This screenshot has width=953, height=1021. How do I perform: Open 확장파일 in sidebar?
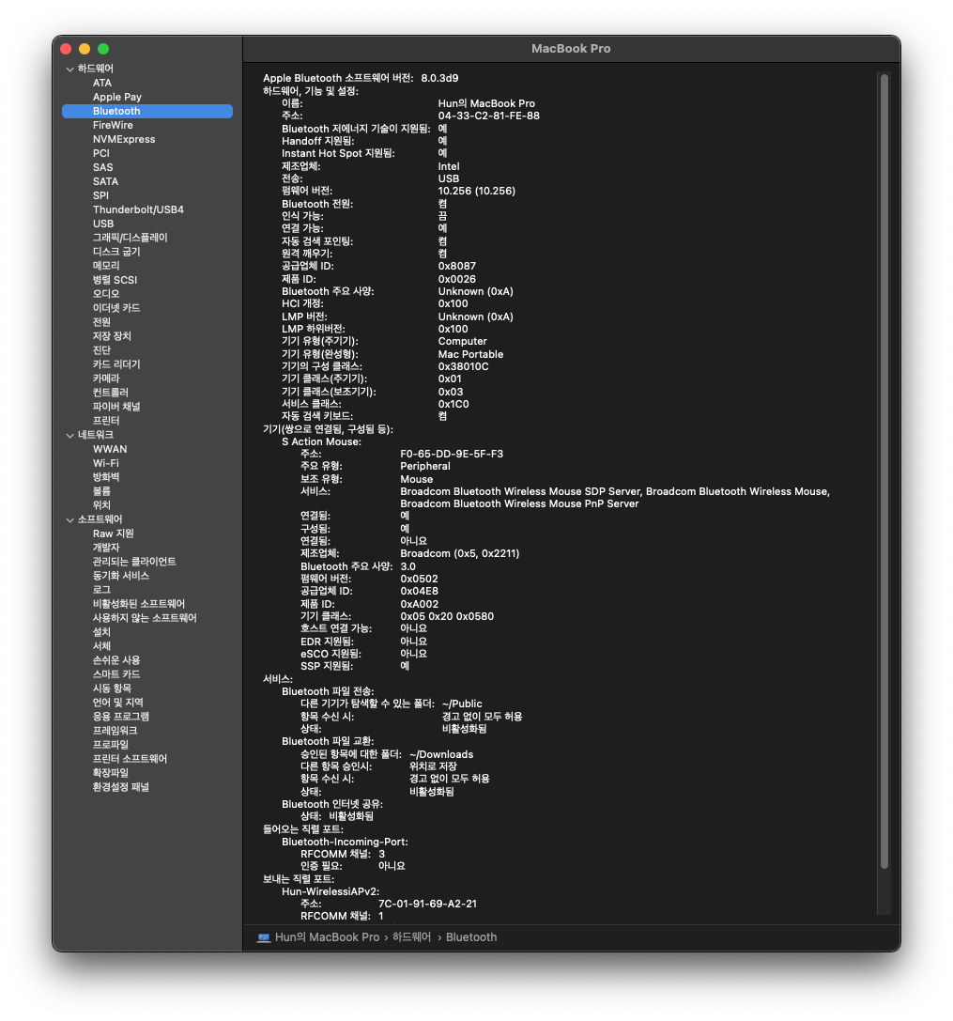111,772
